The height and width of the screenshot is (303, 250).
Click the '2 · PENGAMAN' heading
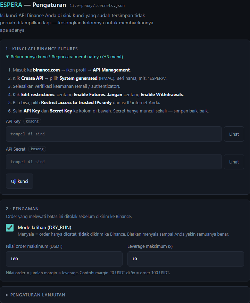pos(22,209)
